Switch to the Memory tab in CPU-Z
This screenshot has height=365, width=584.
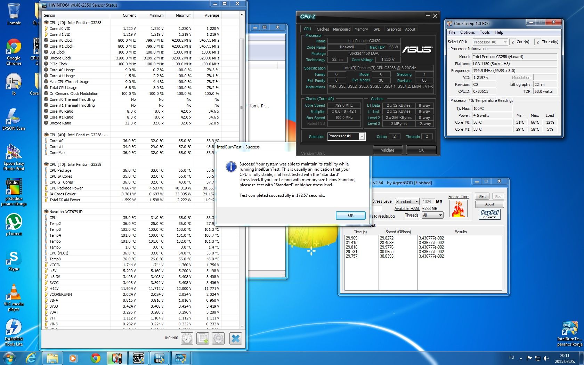tap(361, 29)
